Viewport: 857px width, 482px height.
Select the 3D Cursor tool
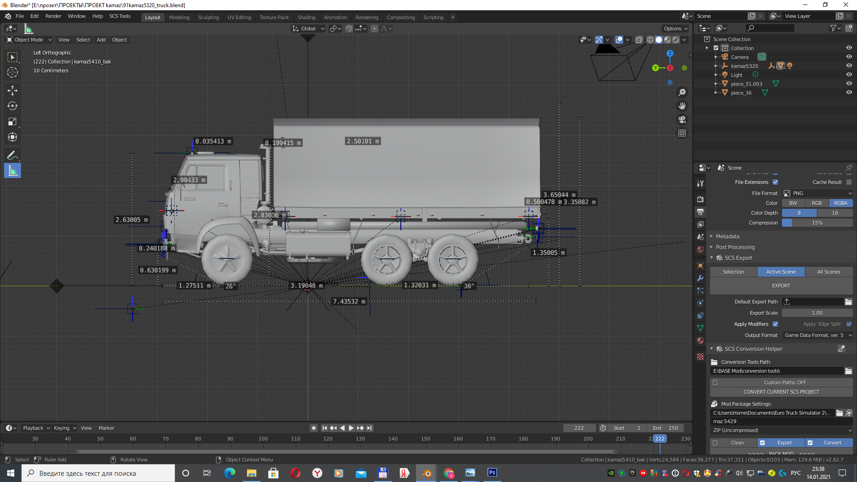pos(12,72)
